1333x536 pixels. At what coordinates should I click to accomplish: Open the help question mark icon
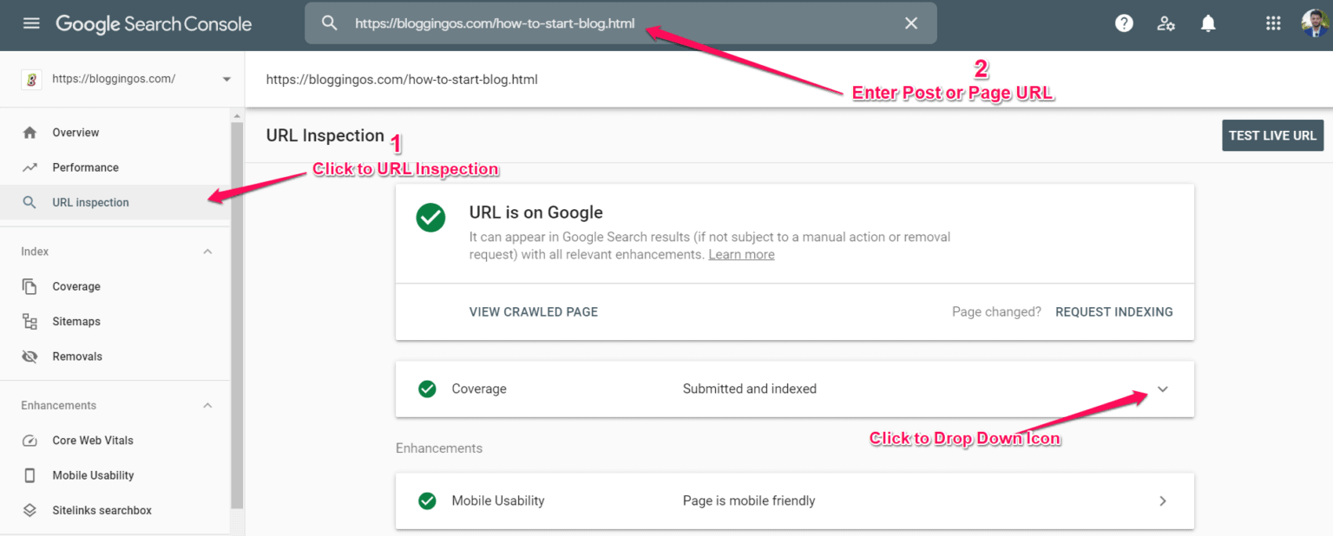[1124, 23]
